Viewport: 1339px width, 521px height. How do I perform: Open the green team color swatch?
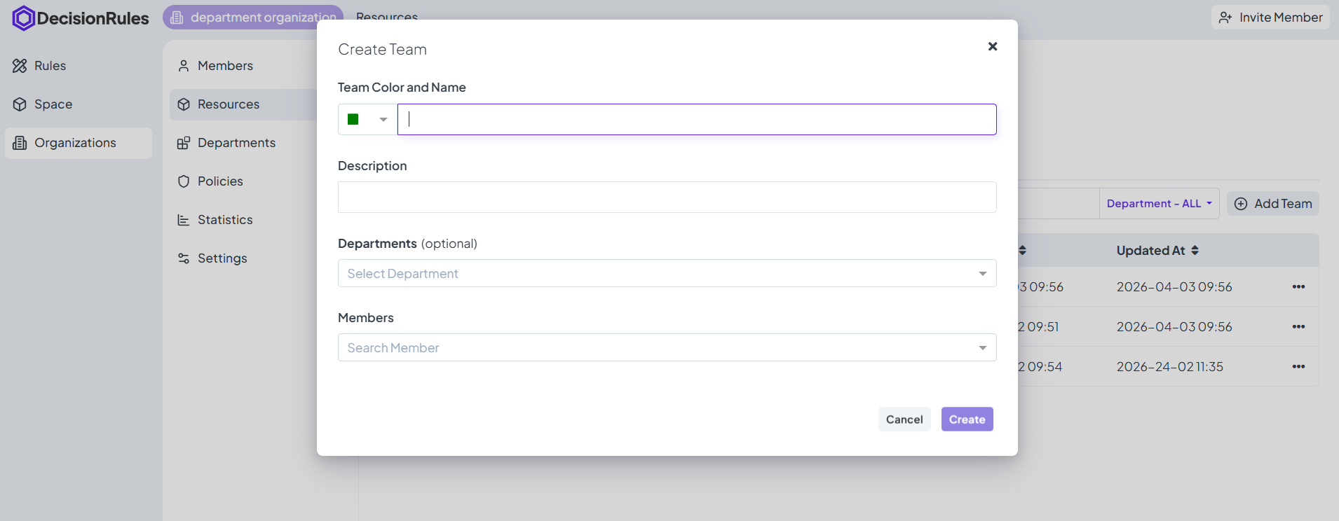click(353, 120)
